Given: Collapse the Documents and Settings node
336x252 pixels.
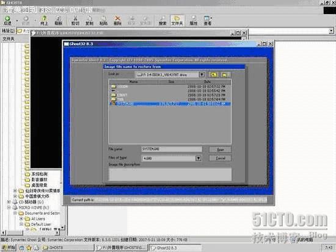Looking at the screenshot, I should pos(15,213).
